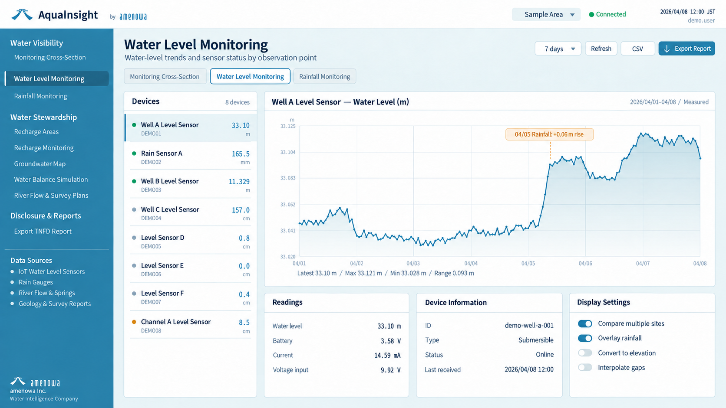Open Rainfall Monitoring in sidebar
The image size is (726, 408).
point(40,96)
